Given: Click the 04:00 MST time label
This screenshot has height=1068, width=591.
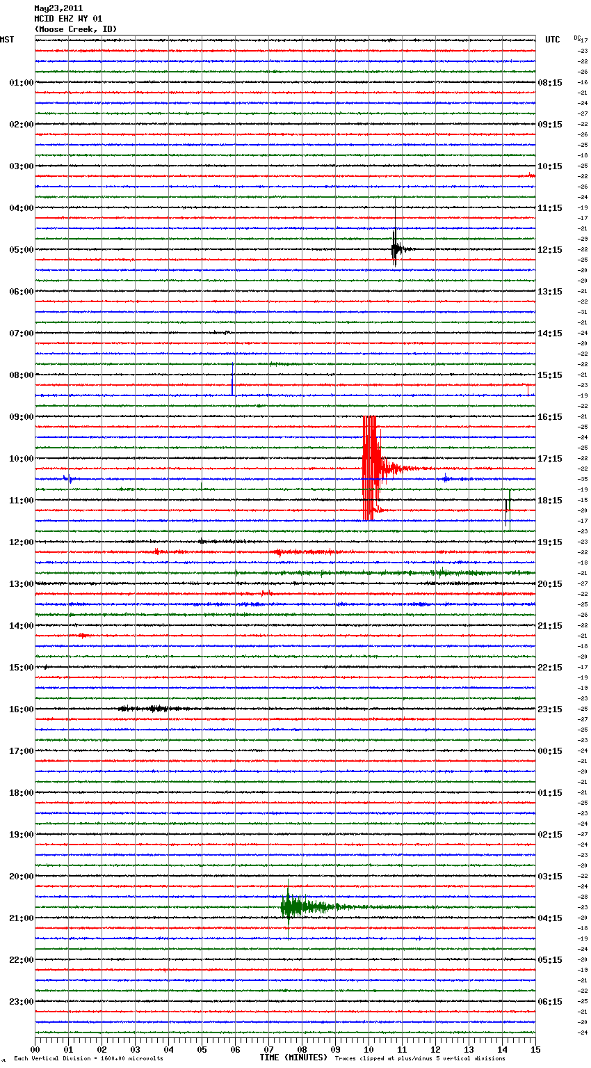Looking at the screenshot, I should 21,208.
